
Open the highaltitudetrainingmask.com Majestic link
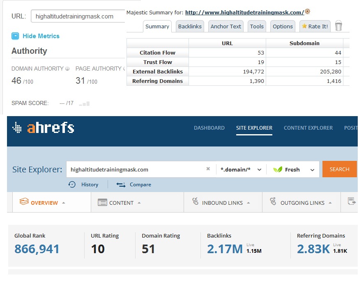click(x=245, y=12)
